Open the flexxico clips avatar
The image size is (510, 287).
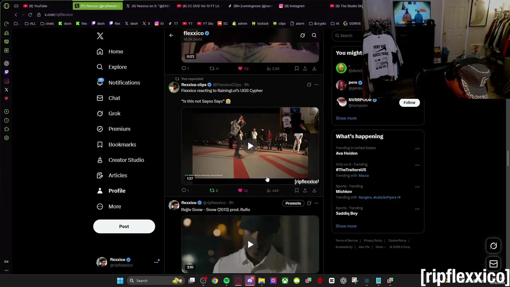pos(174,88)
